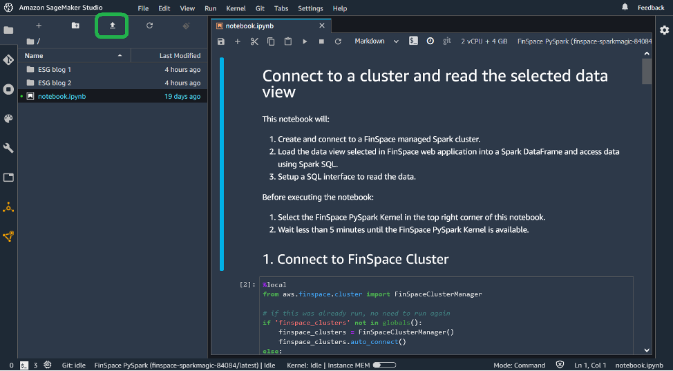Image resolution: width=673 pixels, height=371 pixels.
Task: Click Kernel: Idle status text
Action: [303, 365]
